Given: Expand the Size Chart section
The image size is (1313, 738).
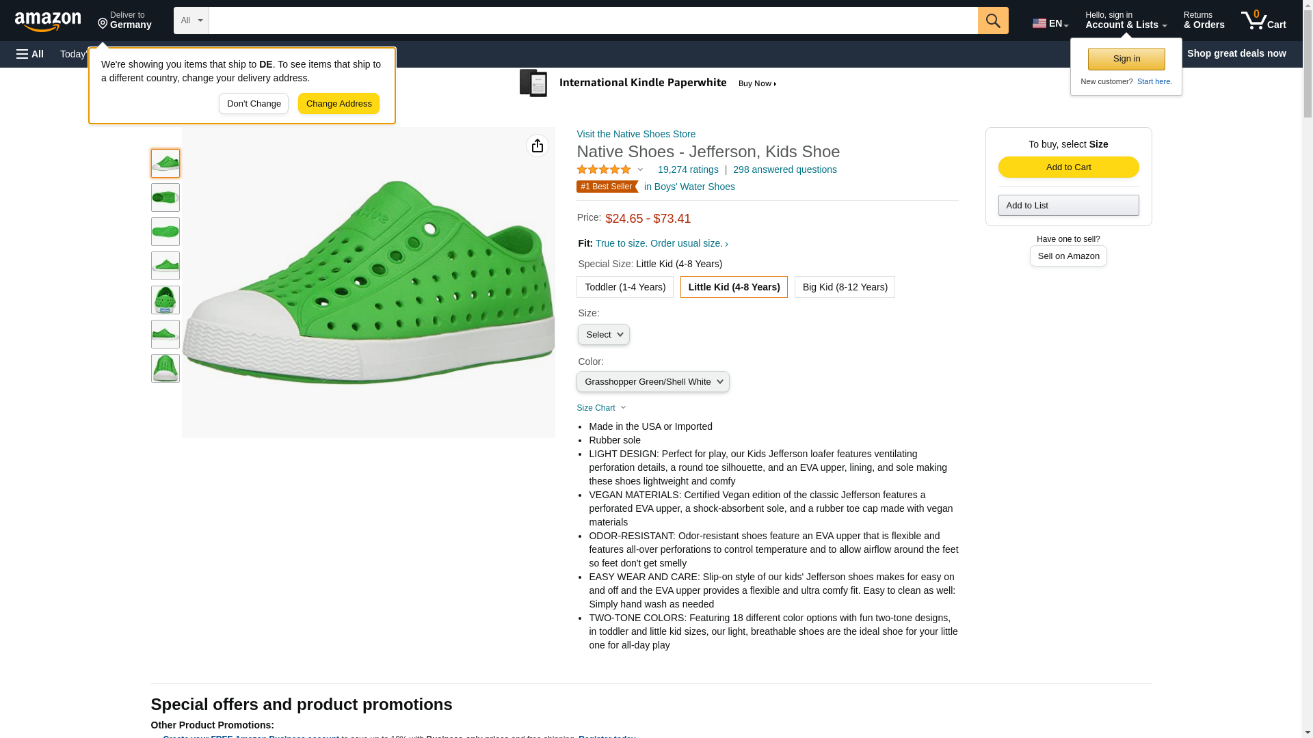Looking at the screenshot, I should coord(600,408).
